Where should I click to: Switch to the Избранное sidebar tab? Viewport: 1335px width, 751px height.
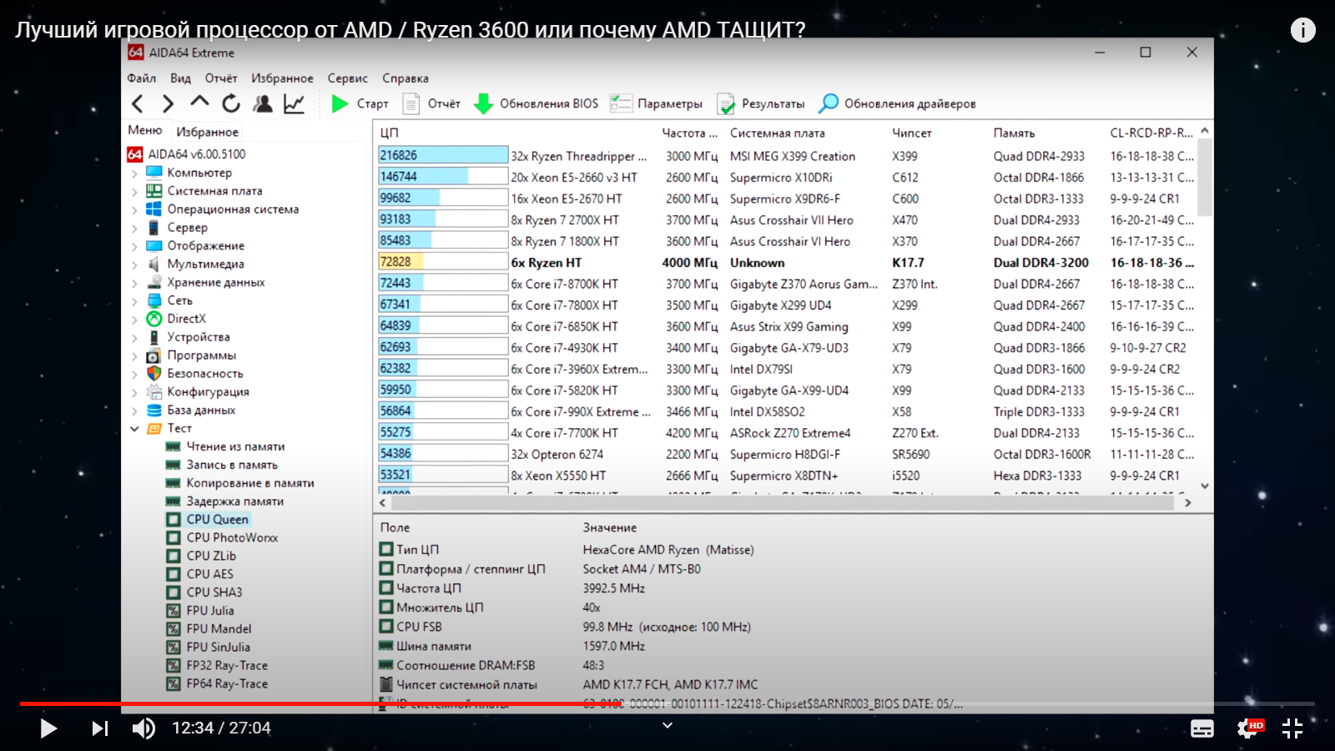(x=208, y=132)
